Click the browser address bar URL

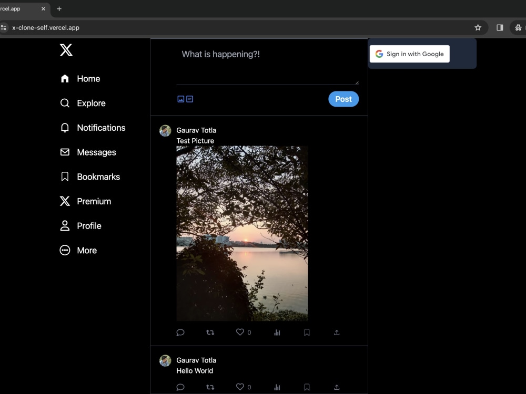click(x=46, y=27)
